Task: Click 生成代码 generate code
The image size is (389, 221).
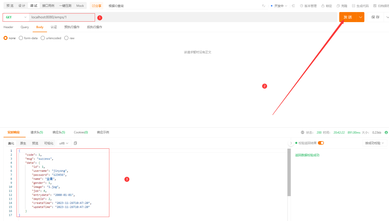Action: [360, 6]
